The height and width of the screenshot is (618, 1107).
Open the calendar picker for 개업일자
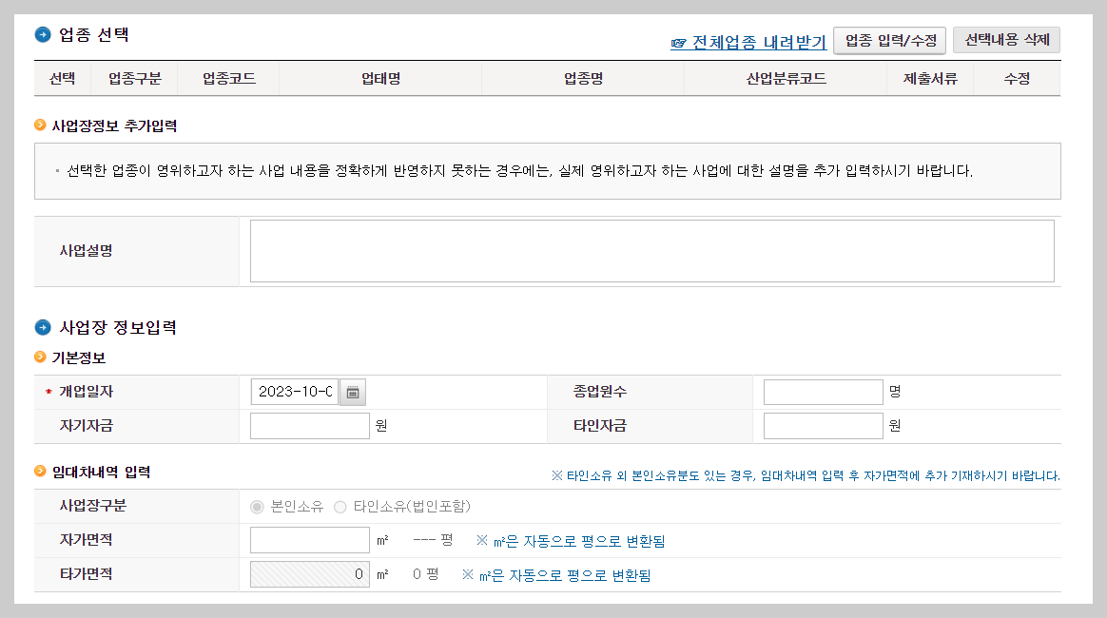tap(352, 391)
